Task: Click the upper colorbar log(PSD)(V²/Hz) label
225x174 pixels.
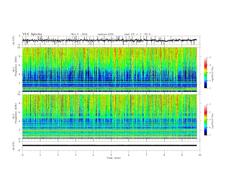Action: [213, 74]
